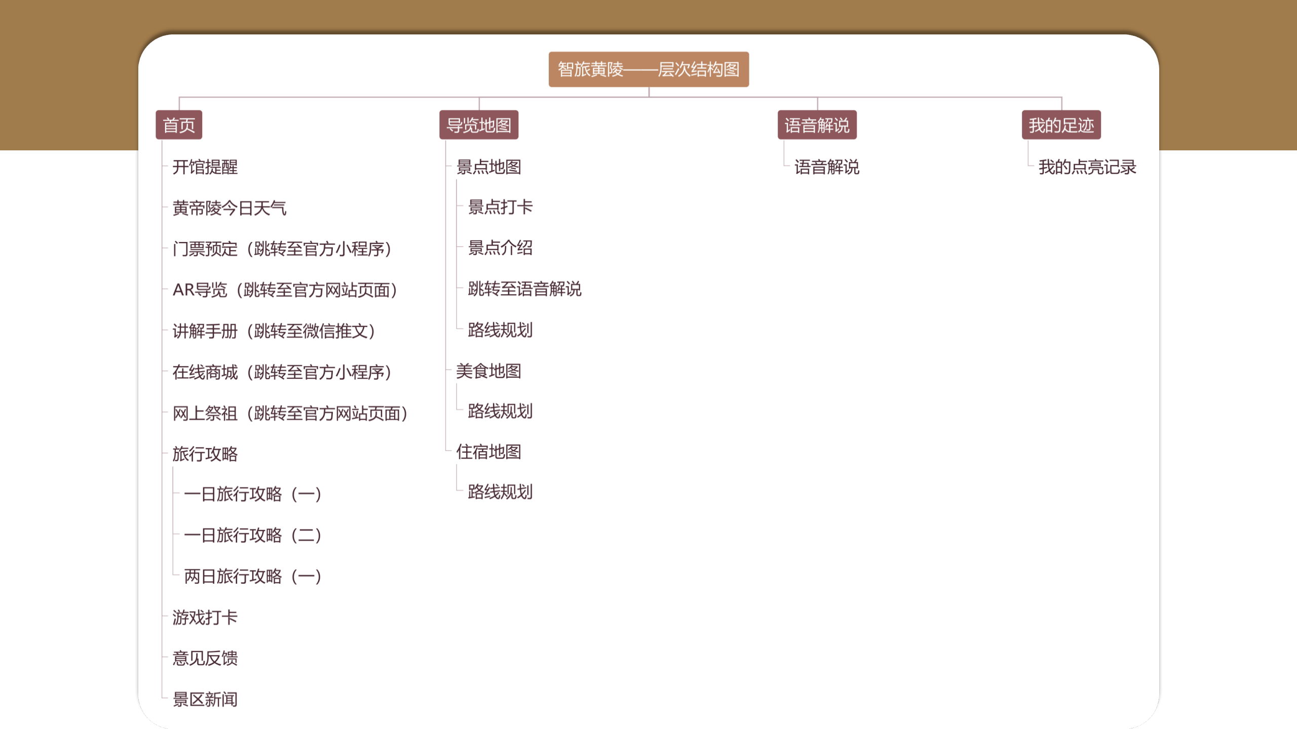The height and width of the screenshot is (729, 1297).
Task: Click AR导览（跳转至官方网站页面）
Action: [285, 290]
